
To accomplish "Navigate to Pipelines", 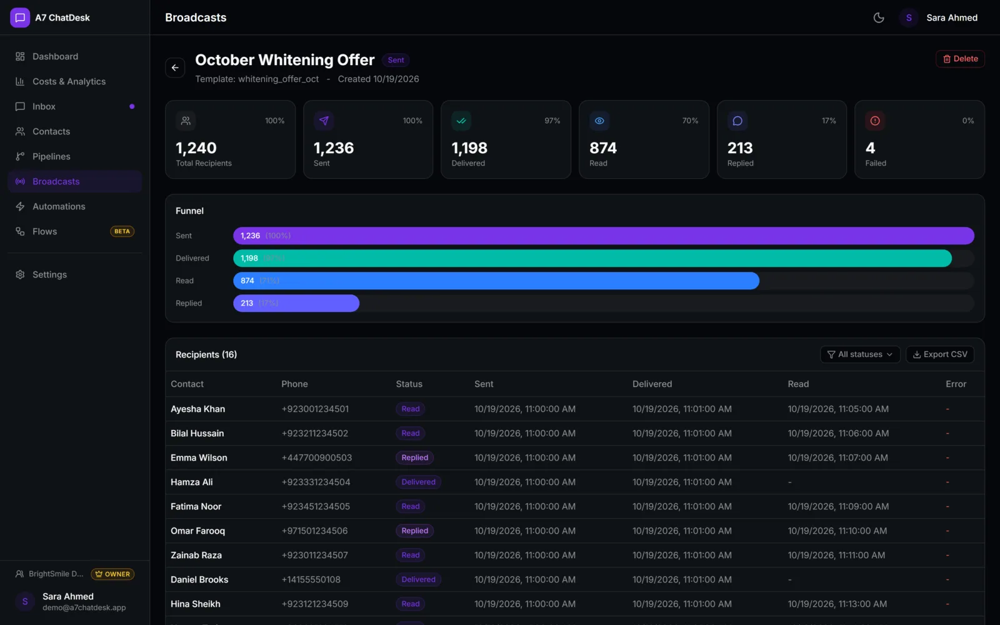I will click(75, 156).
